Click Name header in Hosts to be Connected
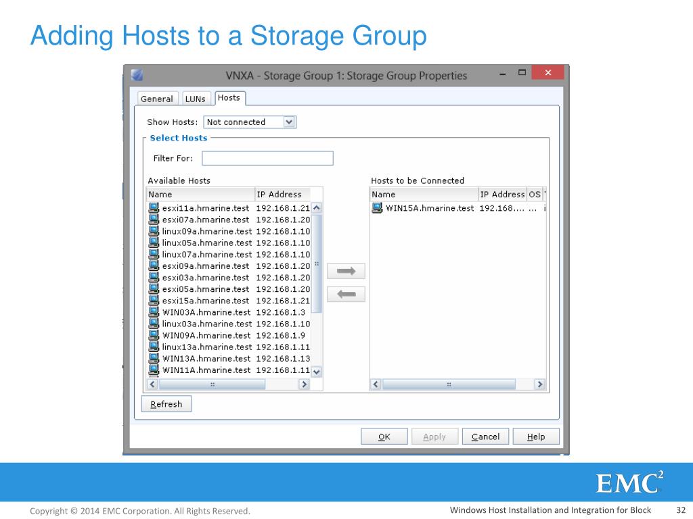Image resolution: width=693 pixels, height=519 pixels. 424,194
